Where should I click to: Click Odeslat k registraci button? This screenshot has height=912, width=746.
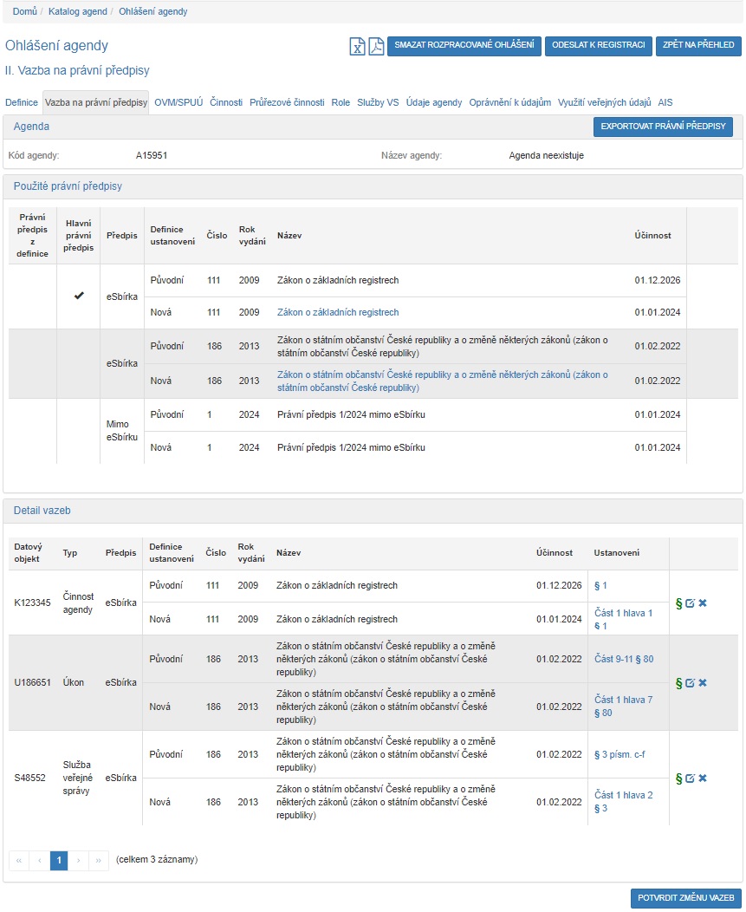(x=599, y=46)
